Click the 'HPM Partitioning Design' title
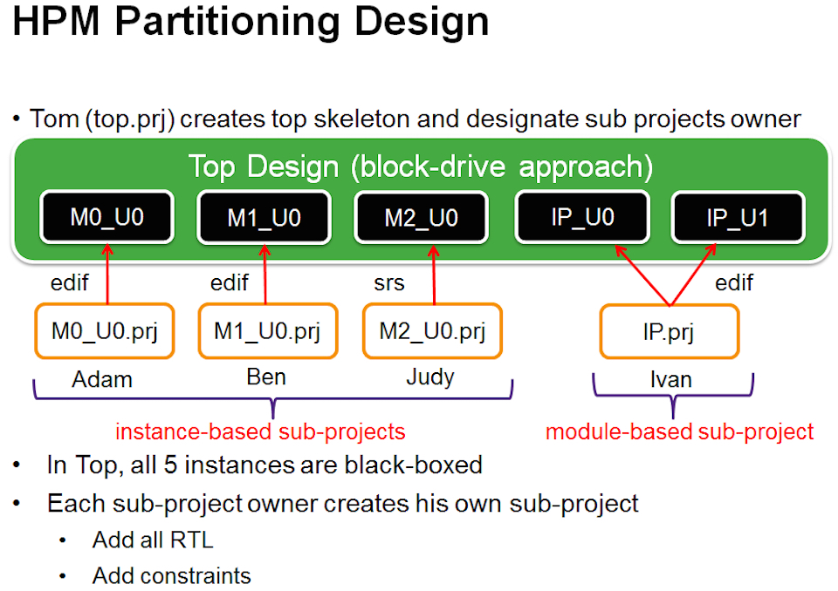Viewport: 838px width, 591px height. click(251, 23)
